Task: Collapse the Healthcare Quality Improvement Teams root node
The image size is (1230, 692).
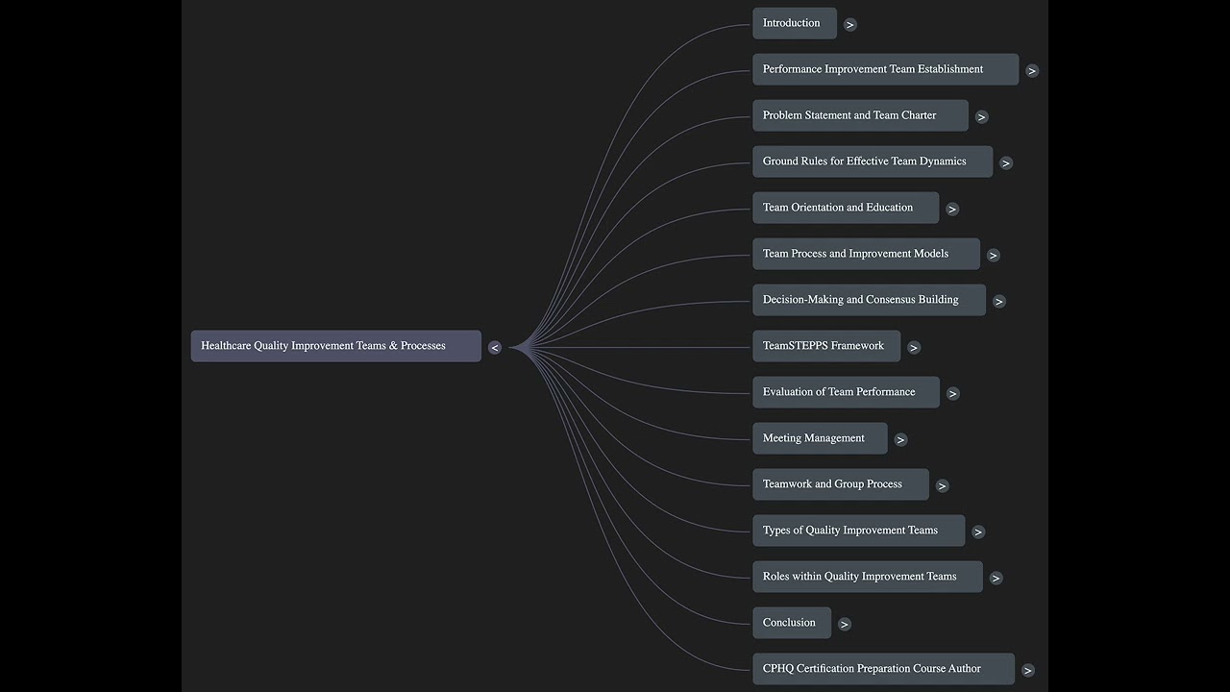Action: 495,348
